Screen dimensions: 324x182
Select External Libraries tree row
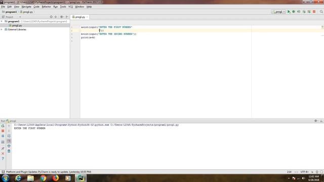pos(17,29)
